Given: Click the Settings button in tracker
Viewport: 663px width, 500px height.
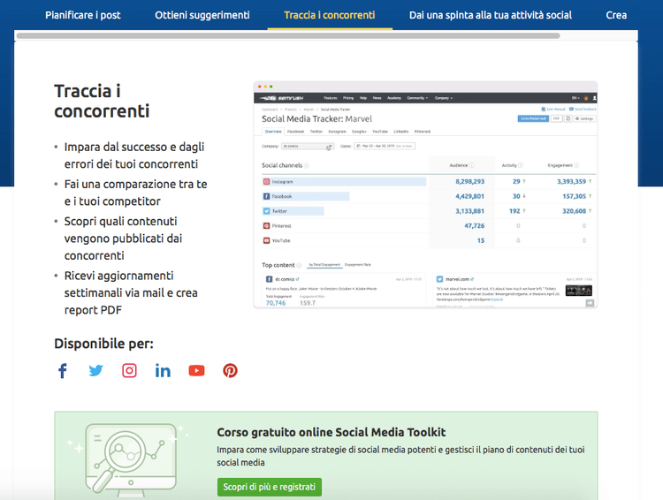Looking at the screenshot, I should point(585,118).
